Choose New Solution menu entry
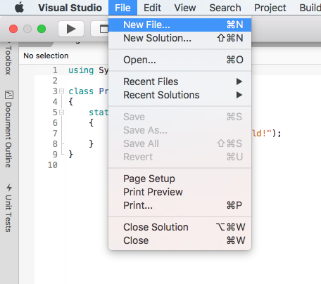Viewport: 321px width, 284px height. click(180, 38)
